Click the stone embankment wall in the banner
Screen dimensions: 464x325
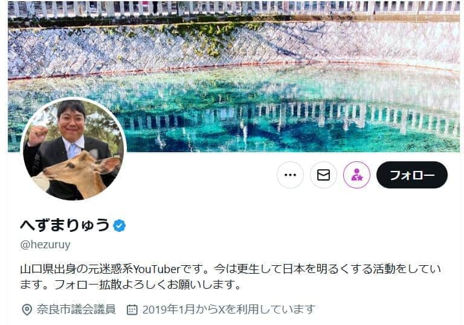tap(234, 47)
